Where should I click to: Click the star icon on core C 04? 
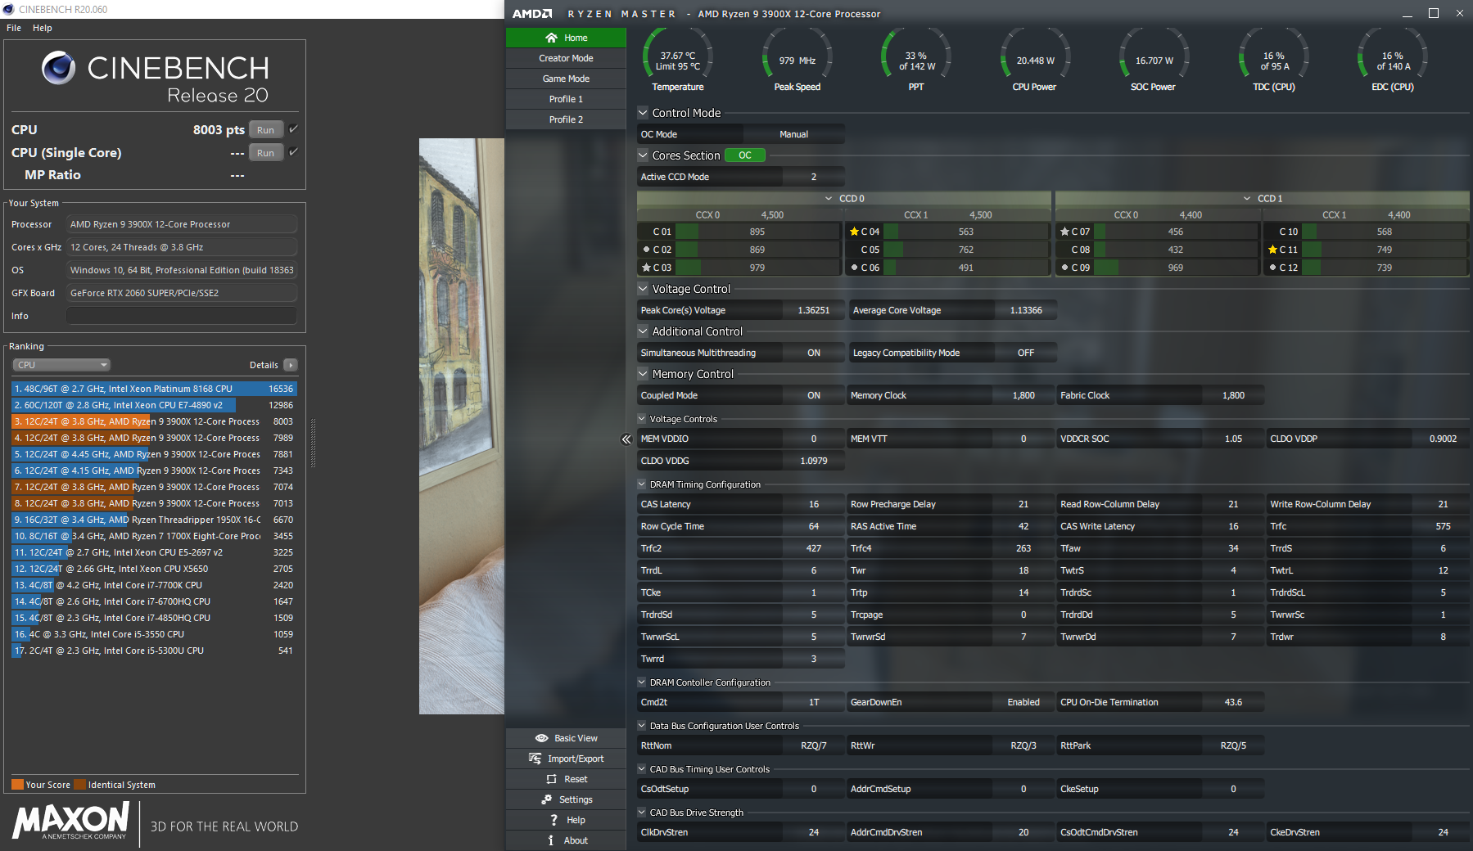(855, 232)
